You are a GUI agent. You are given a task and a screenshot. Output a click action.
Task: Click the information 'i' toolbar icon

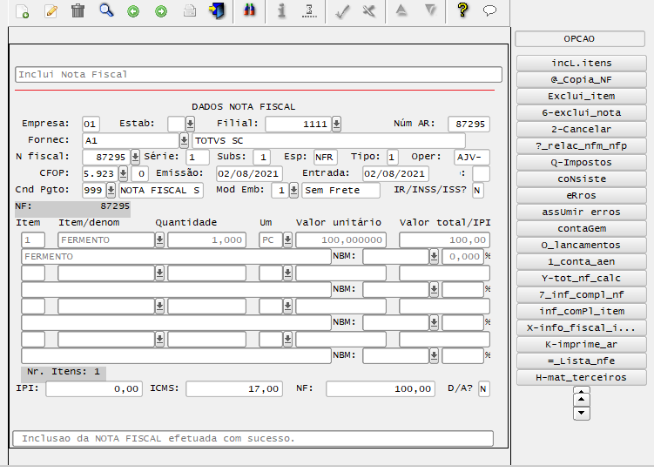pyautogui.click(x=281, y=10)
